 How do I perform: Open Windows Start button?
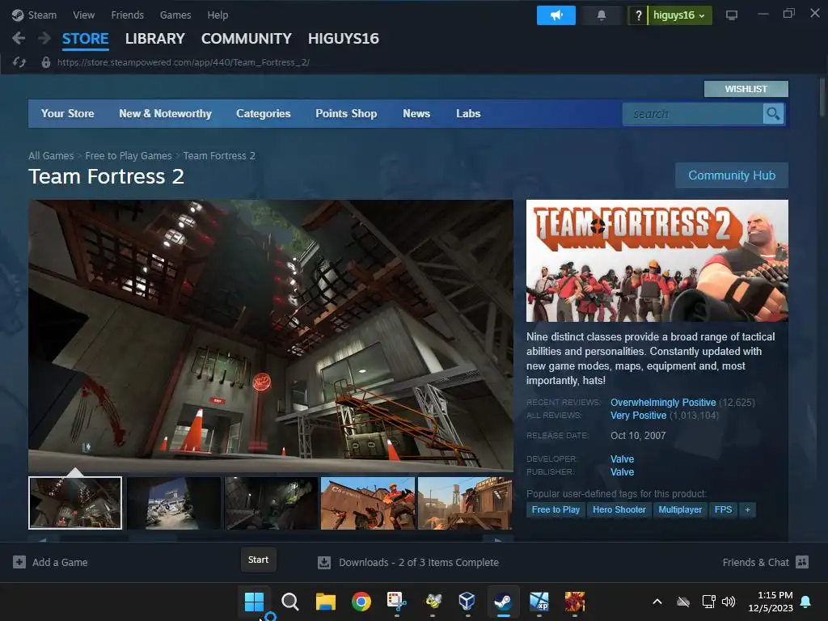(254, 602)
